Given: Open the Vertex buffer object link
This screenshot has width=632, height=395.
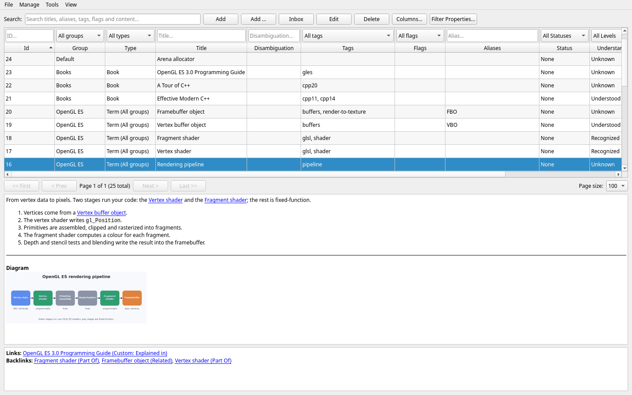Looking at the screenshot, I should 101,213.
